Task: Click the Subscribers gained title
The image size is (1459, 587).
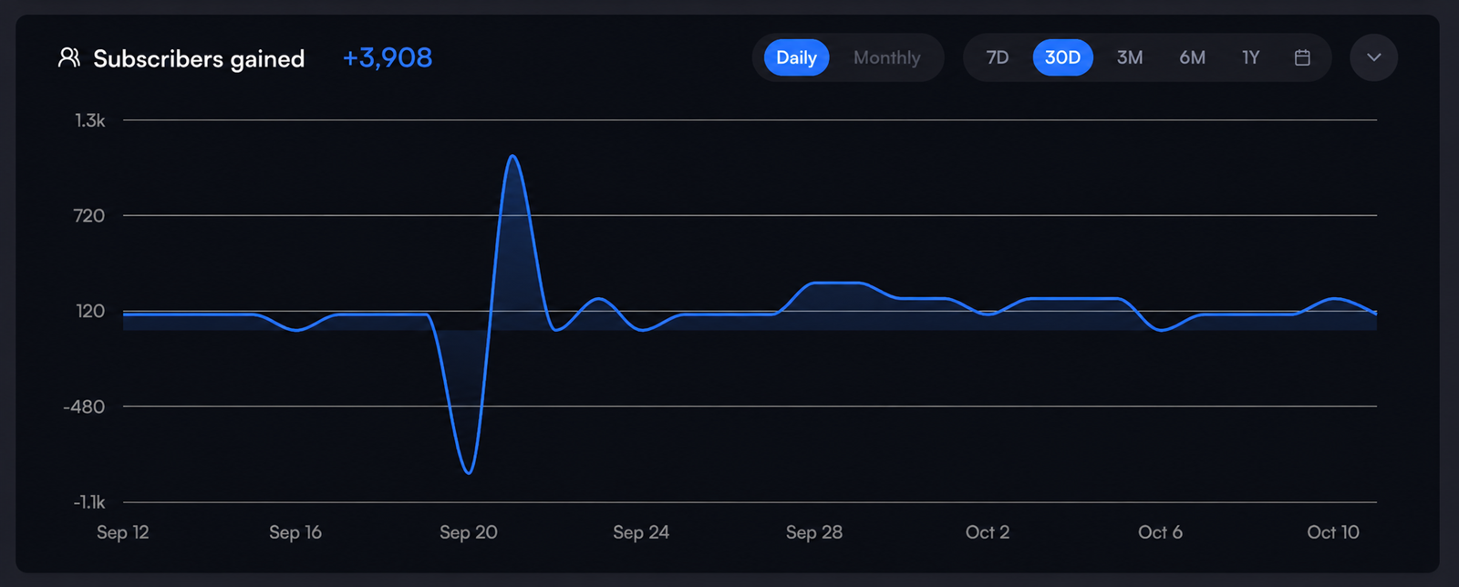Action: (x=199, y=58)
